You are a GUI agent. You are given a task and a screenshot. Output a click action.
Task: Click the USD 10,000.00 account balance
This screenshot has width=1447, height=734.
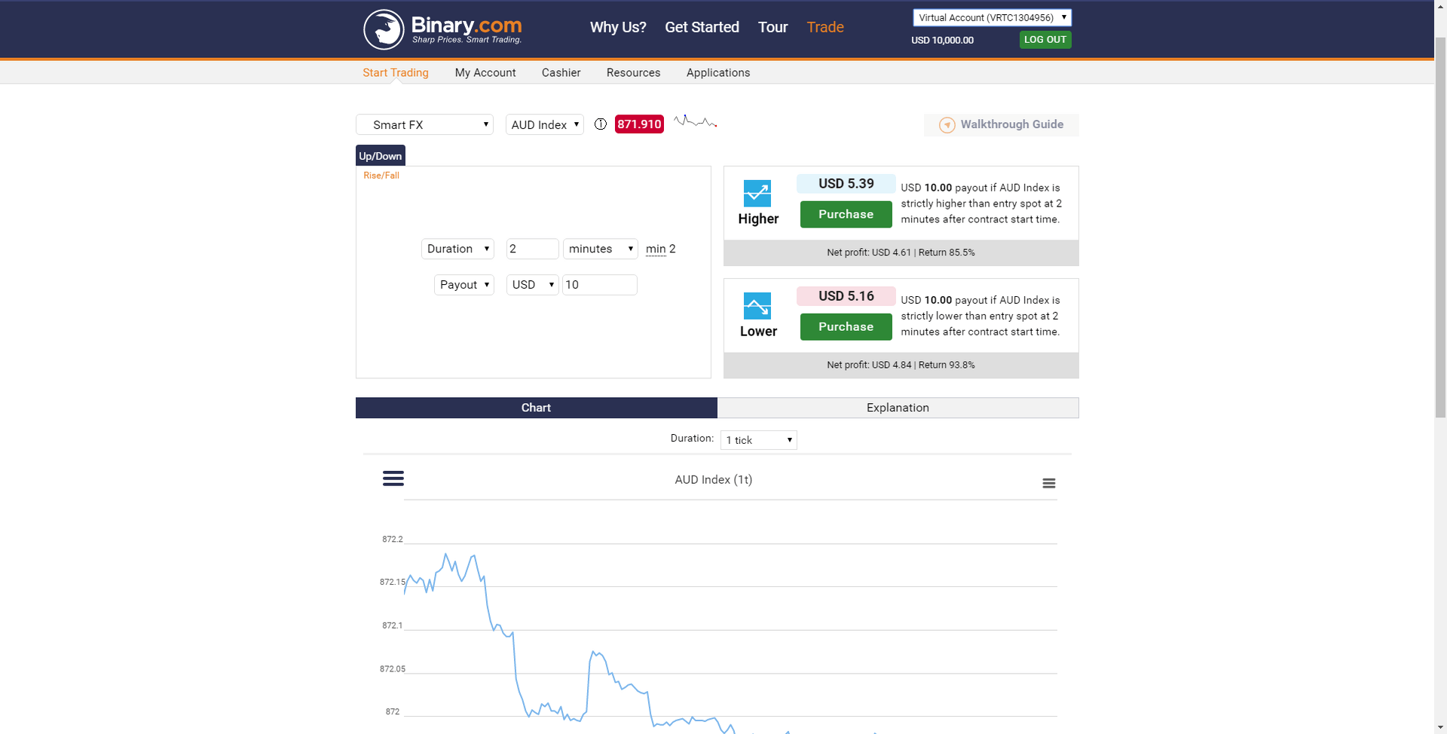pos(943,41)
